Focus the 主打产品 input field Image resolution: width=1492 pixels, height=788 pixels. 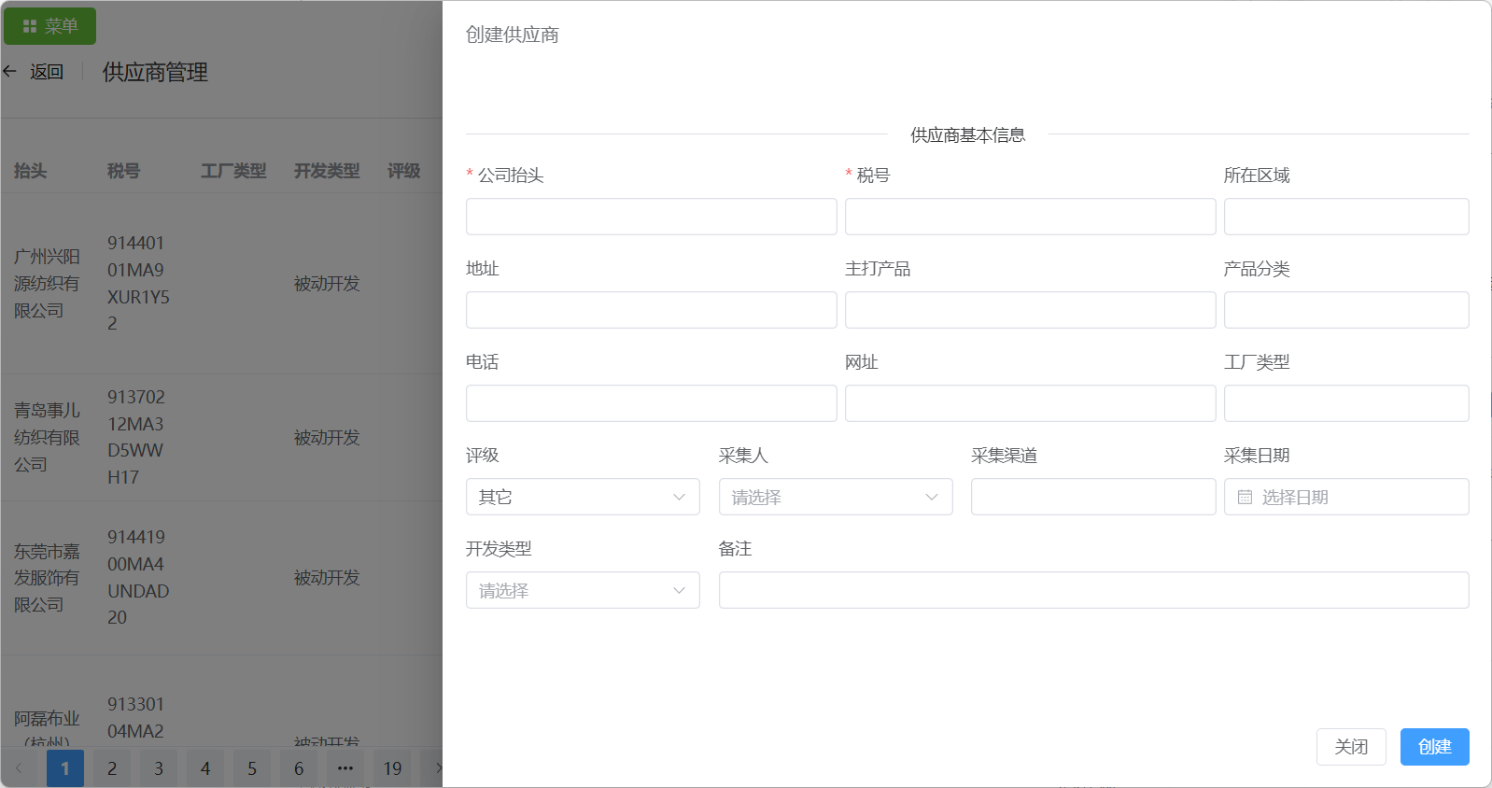(1030, 310)
